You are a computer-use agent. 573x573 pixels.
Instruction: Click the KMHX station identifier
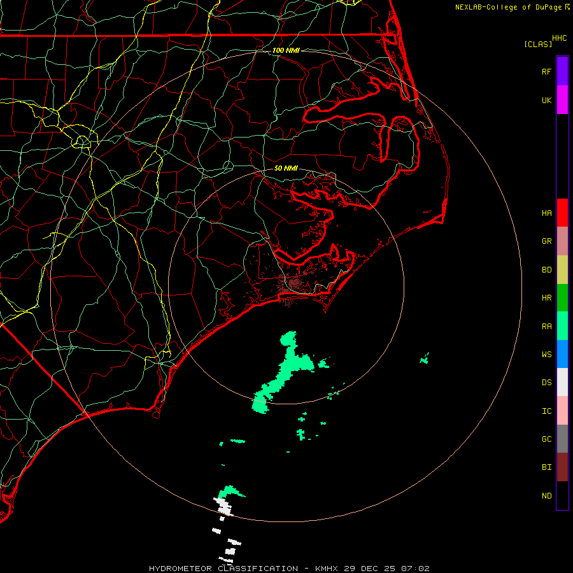(327, 569)
